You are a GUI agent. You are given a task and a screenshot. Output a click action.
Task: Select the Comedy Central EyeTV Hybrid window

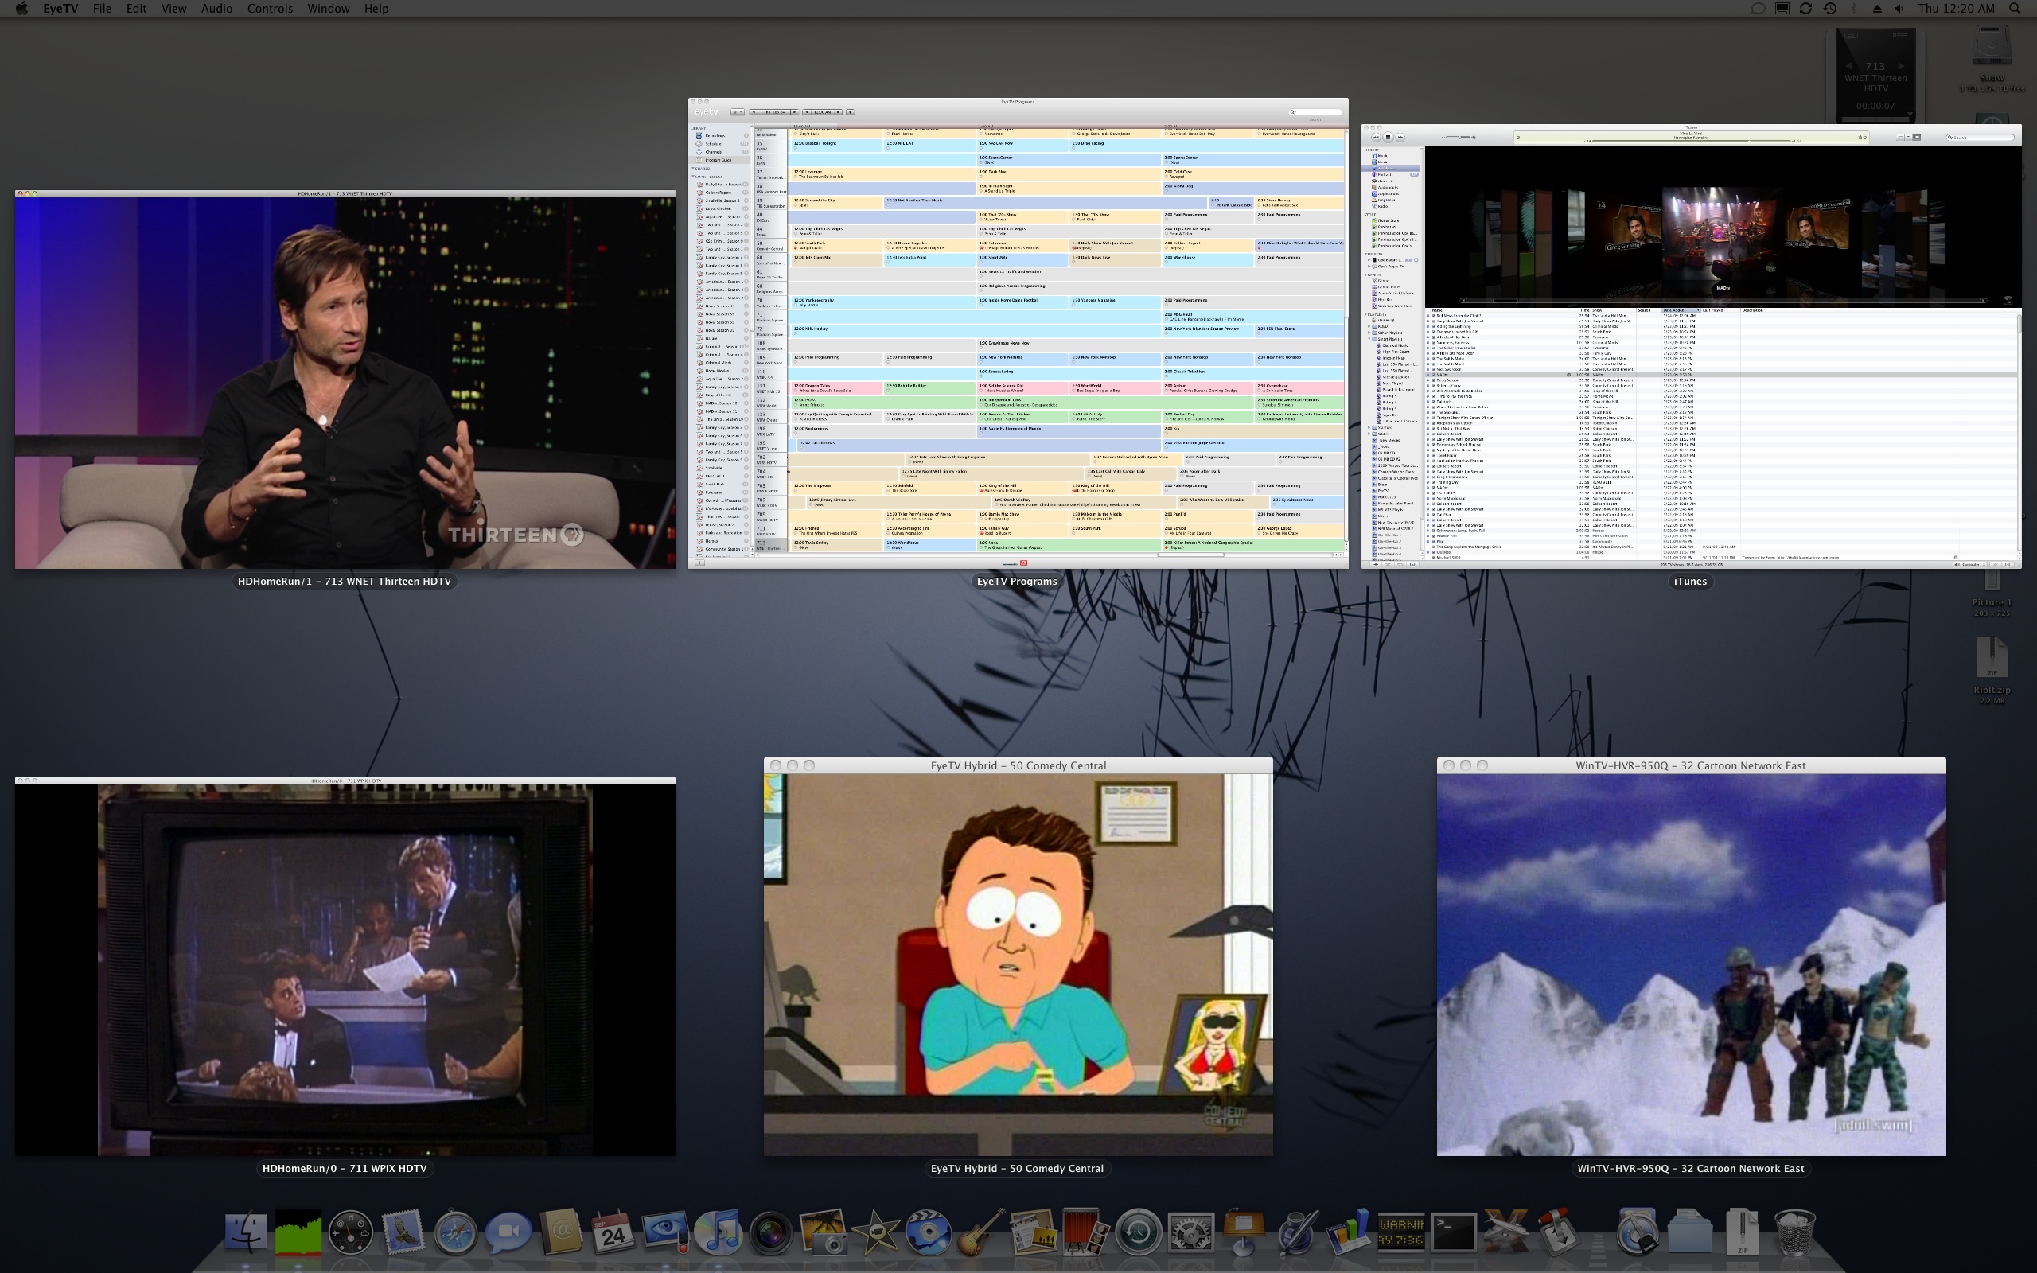pos(1018,960)
